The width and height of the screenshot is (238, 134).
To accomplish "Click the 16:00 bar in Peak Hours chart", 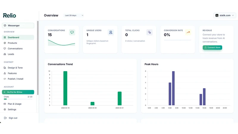I will [x=204, y=97].
